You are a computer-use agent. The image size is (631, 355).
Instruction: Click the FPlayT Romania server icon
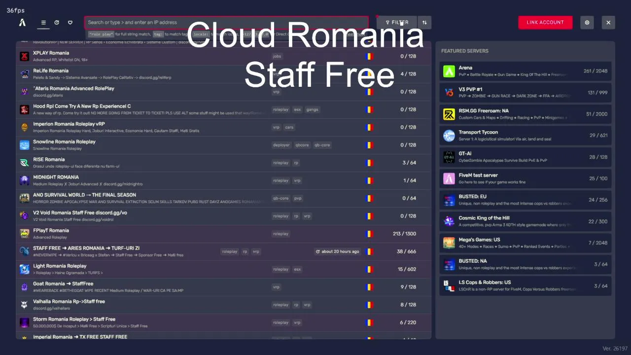[x=24, y=234]
